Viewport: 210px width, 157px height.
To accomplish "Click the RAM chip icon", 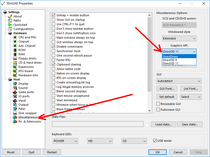I will pyautogui.click(x=15, y=54).
